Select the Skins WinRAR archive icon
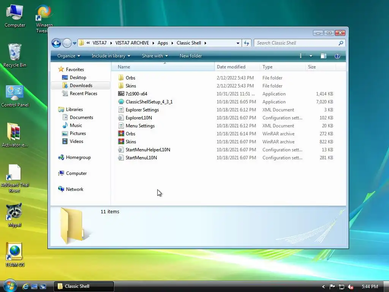This screenshot has height=292, width=389. pos(121,141)
